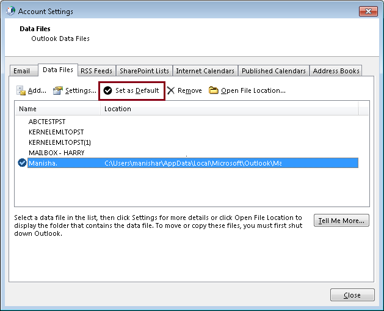This screenshot has height=311, width=384.
Task: Click the Close button
Action: click(x=352, y=295)
